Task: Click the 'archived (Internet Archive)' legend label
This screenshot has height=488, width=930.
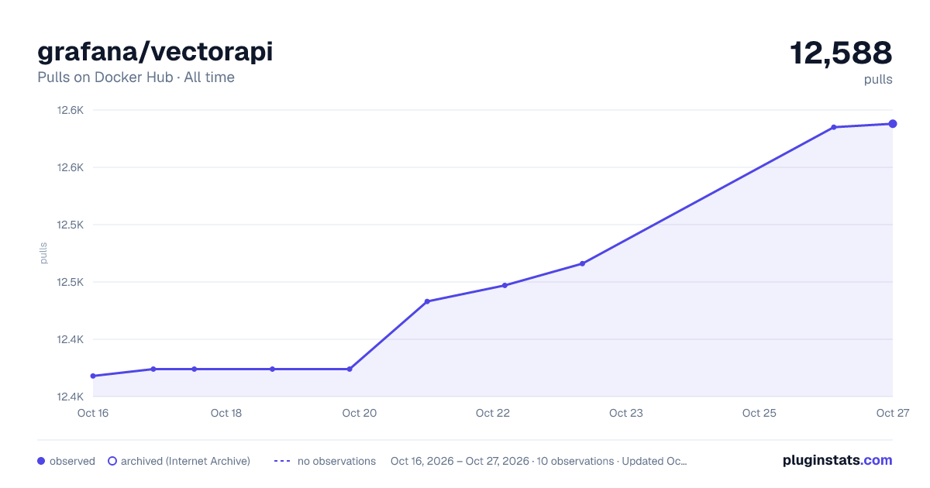Action: [x=185, y=461]
